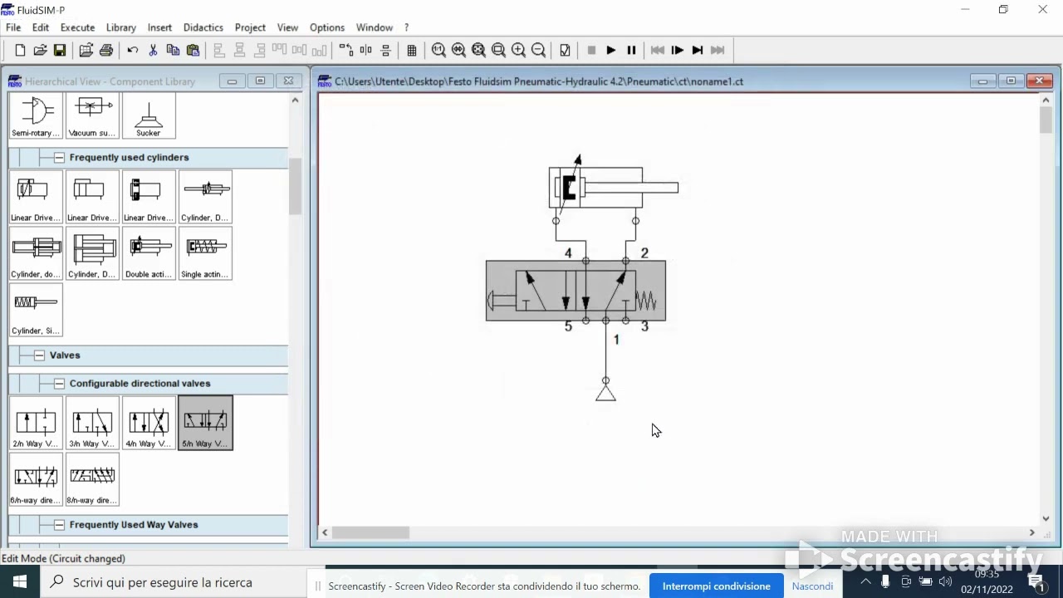Select the cylinder in the circuit
The image size is (1063, 598).
pos(613,188)
